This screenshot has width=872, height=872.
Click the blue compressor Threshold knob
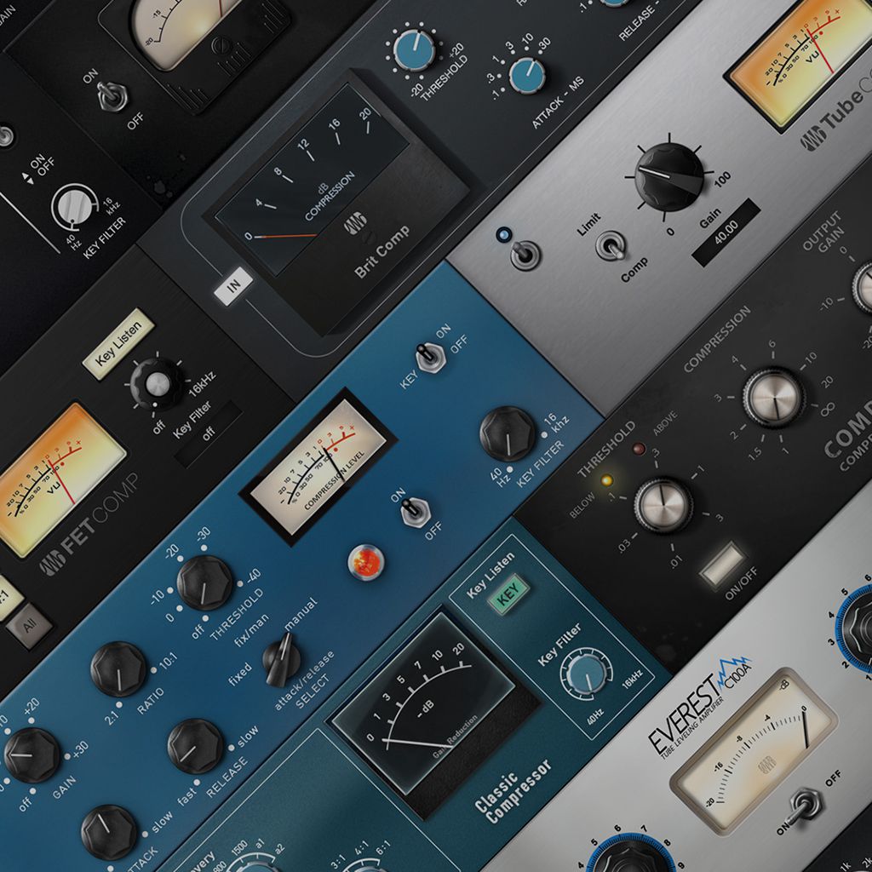point(204,582)
